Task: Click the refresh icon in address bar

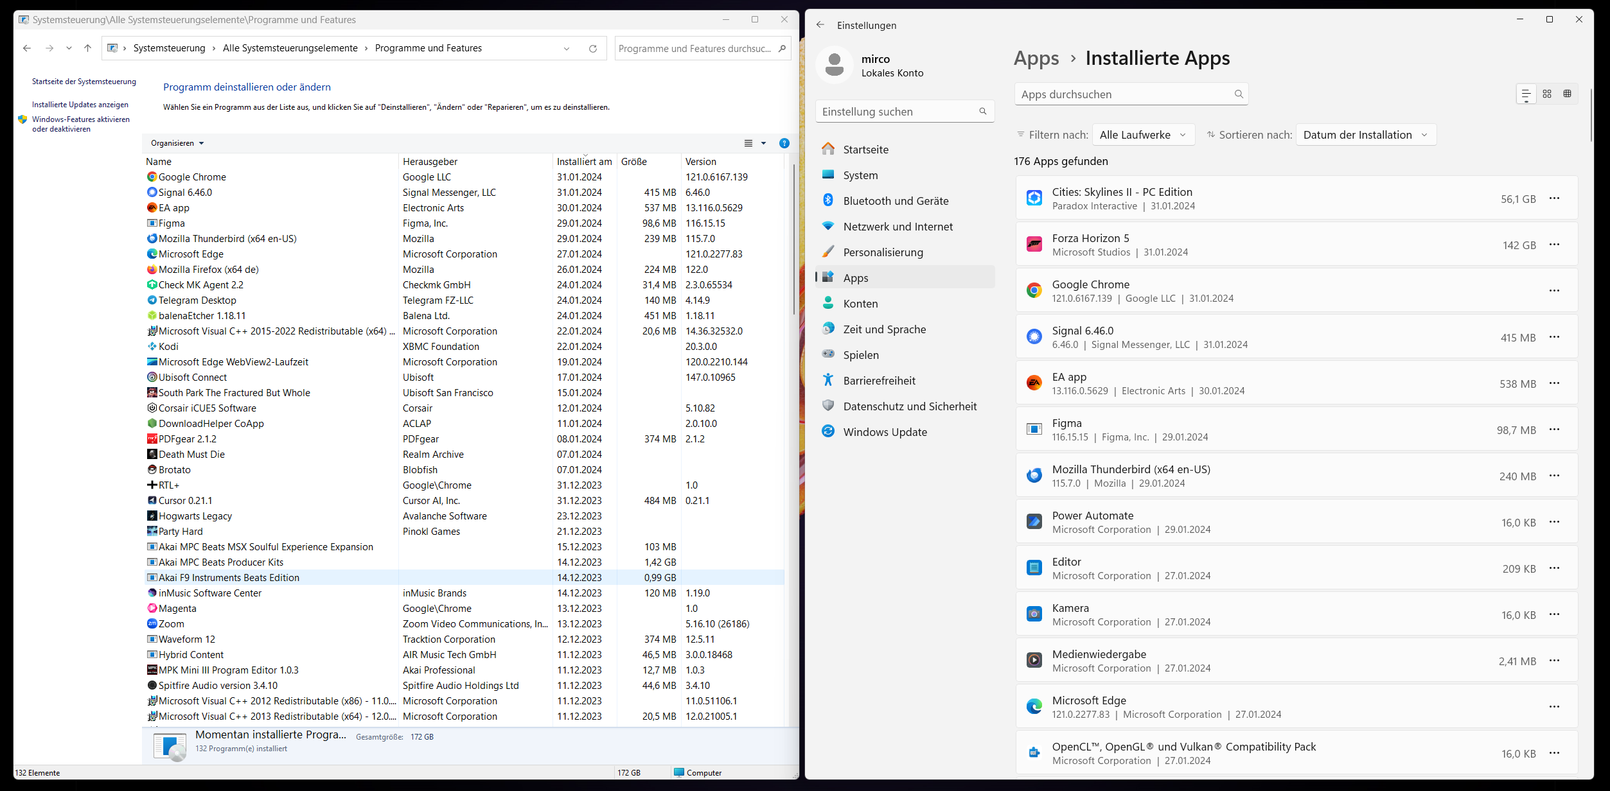Action: point(592,49)
